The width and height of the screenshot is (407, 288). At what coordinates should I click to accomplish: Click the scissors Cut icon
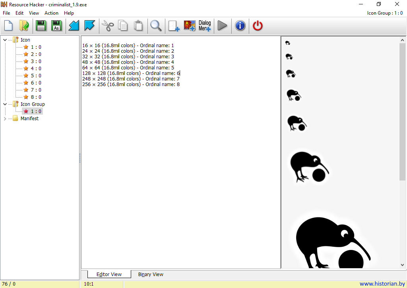107,26
